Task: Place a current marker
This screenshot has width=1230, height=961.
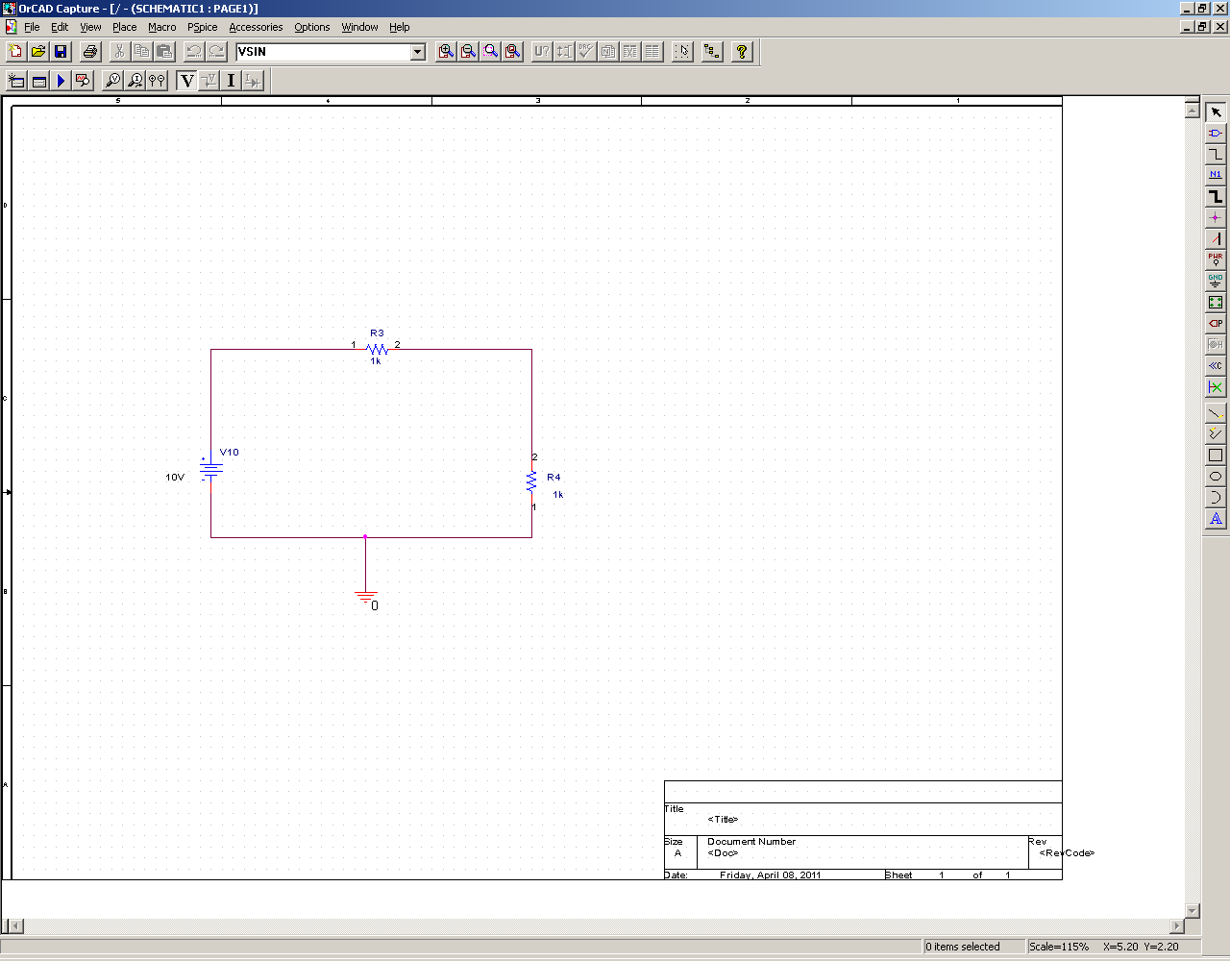Action: (x=135, y=81)
